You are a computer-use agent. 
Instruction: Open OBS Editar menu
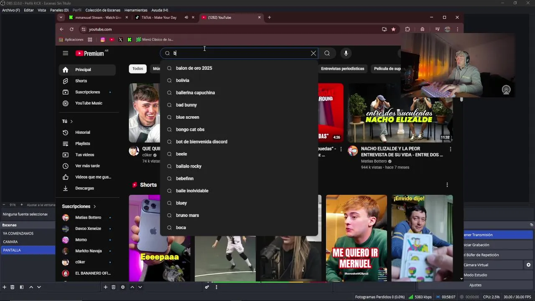pos(29,10)
